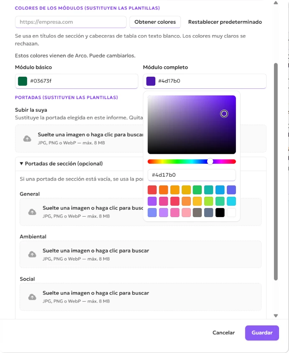Pick the cyan preset swatch

tap(231, 201)
